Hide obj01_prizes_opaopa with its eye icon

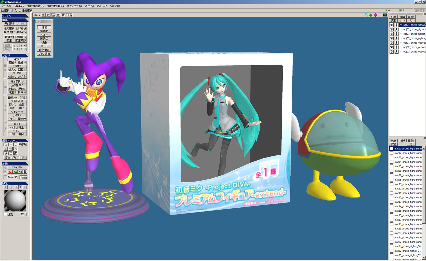click(392, 43)
